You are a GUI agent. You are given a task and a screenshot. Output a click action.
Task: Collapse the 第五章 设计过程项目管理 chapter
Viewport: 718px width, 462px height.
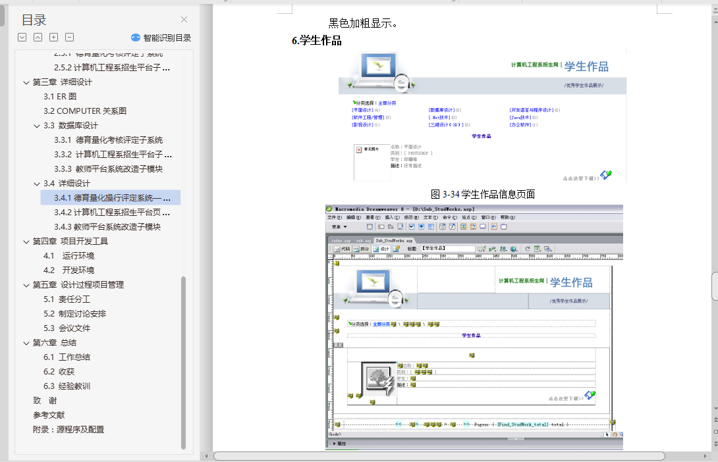click(x=26, y=285)
